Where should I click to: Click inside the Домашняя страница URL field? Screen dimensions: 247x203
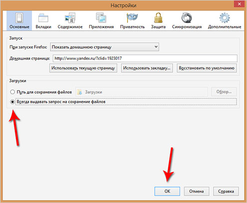click(145, 58)
